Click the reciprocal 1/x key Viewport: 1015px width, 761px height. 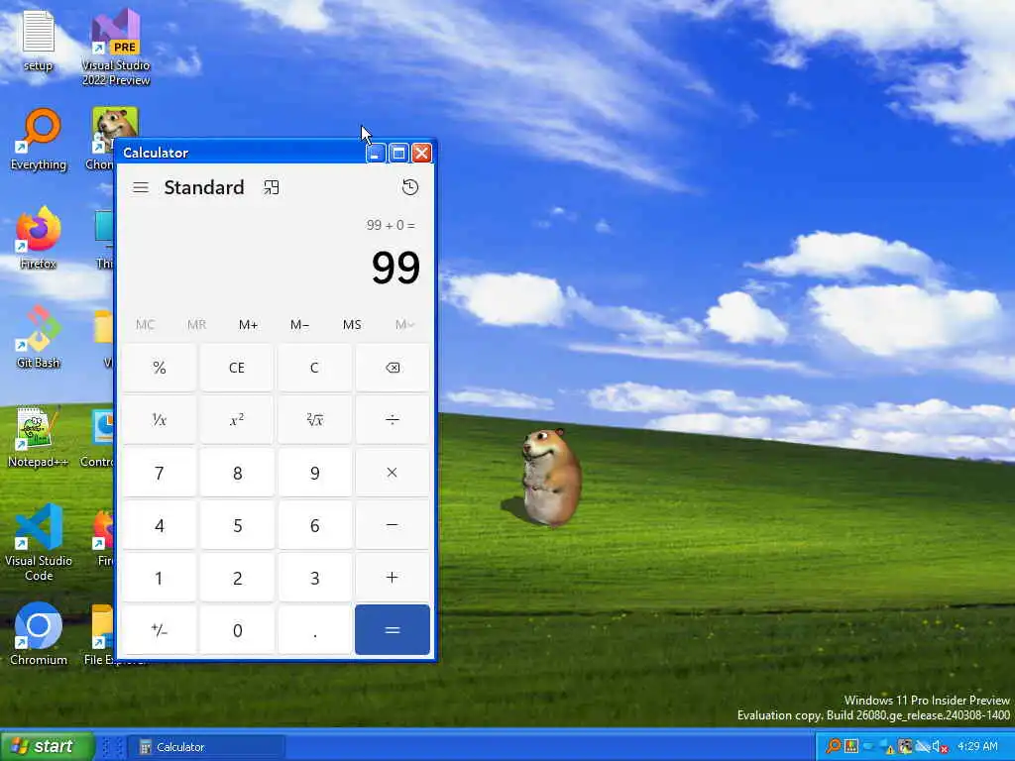160,420
